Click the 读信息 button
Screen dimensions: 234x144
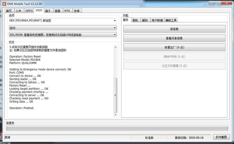coord(174,29)
